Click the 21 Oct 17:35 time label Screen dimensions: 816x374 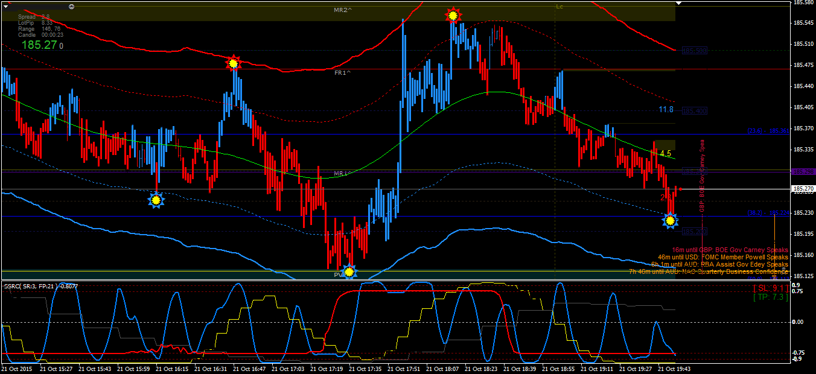366,369
